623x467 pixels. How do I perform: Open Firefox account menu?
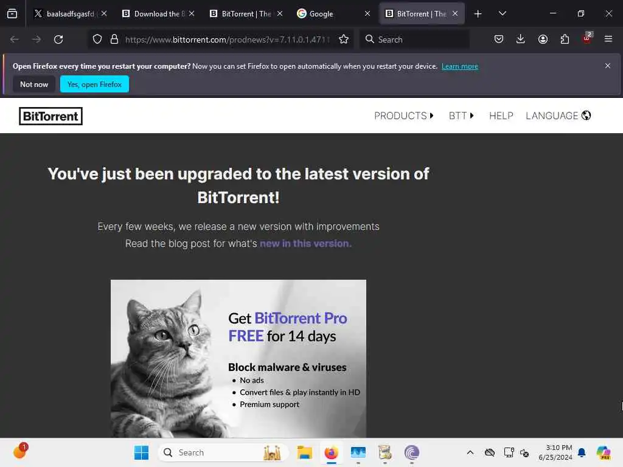tap(543, 39)
